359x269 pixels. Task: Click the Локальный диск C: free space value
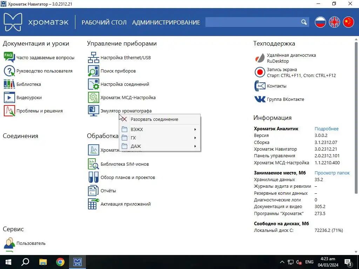(329, 230)
